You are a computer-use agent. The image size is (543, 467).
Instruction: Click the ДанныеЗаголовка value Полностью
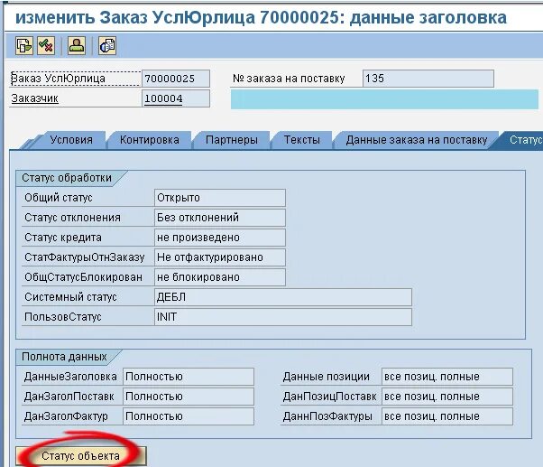pyautogui.click(x=189, y=377)
